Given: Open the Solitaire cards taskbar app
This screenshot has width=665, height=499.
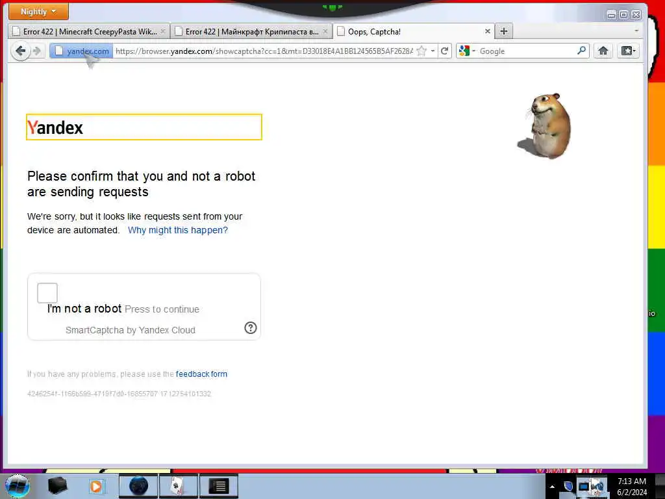Looking at the screenshot, I should 178,486.
